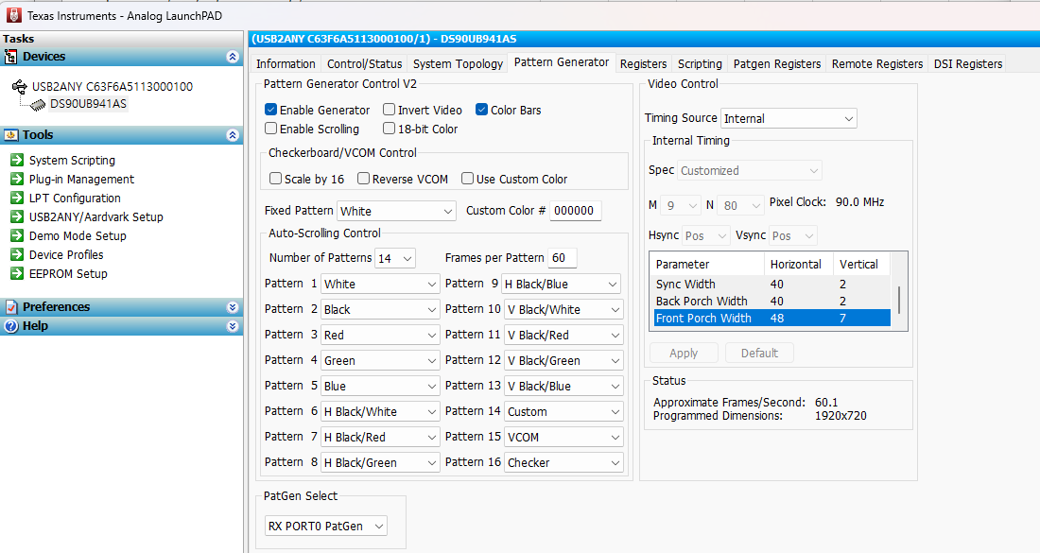
Task: Check the Scale by 16 option
Action: [275, 179]
